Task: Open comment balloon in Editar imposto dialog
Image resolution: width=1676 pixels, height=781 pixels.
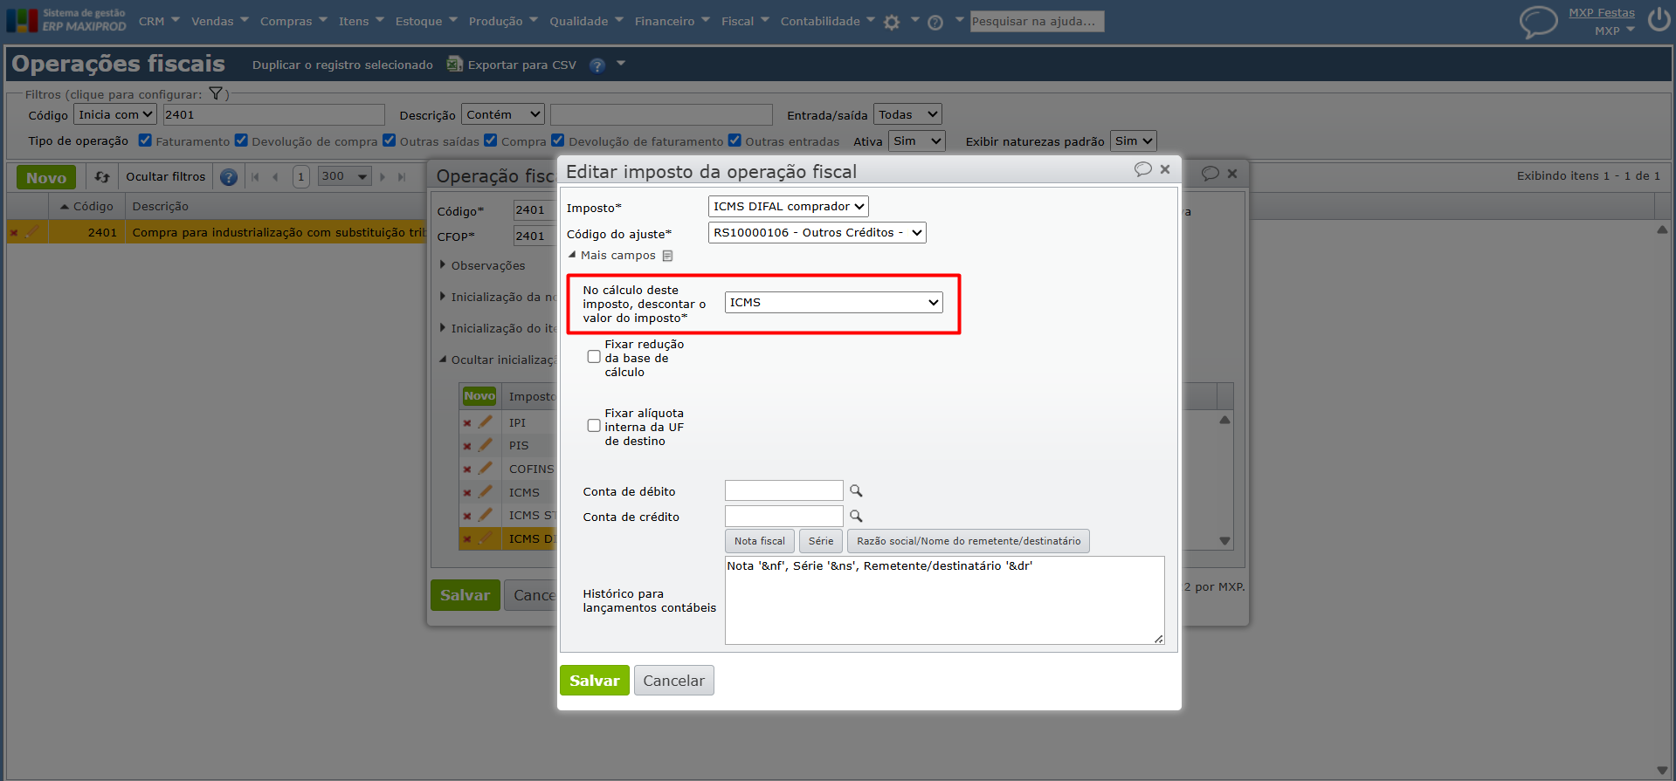Action: pos(1142,169)
